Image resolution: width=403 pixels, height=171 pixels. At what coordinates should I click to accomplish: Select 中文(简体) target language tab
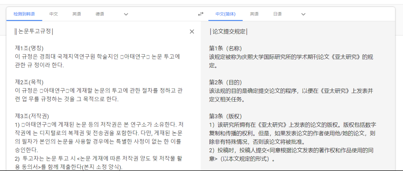[225, 14]
